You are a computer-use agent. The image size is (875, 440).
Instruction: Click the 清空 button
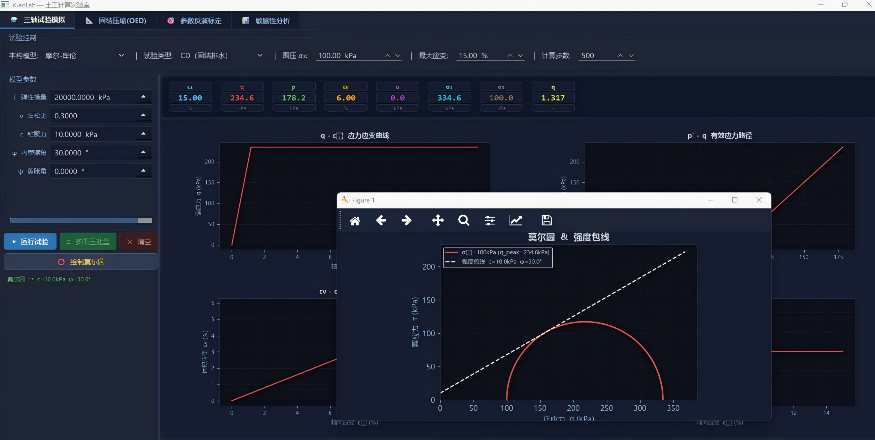139,242
